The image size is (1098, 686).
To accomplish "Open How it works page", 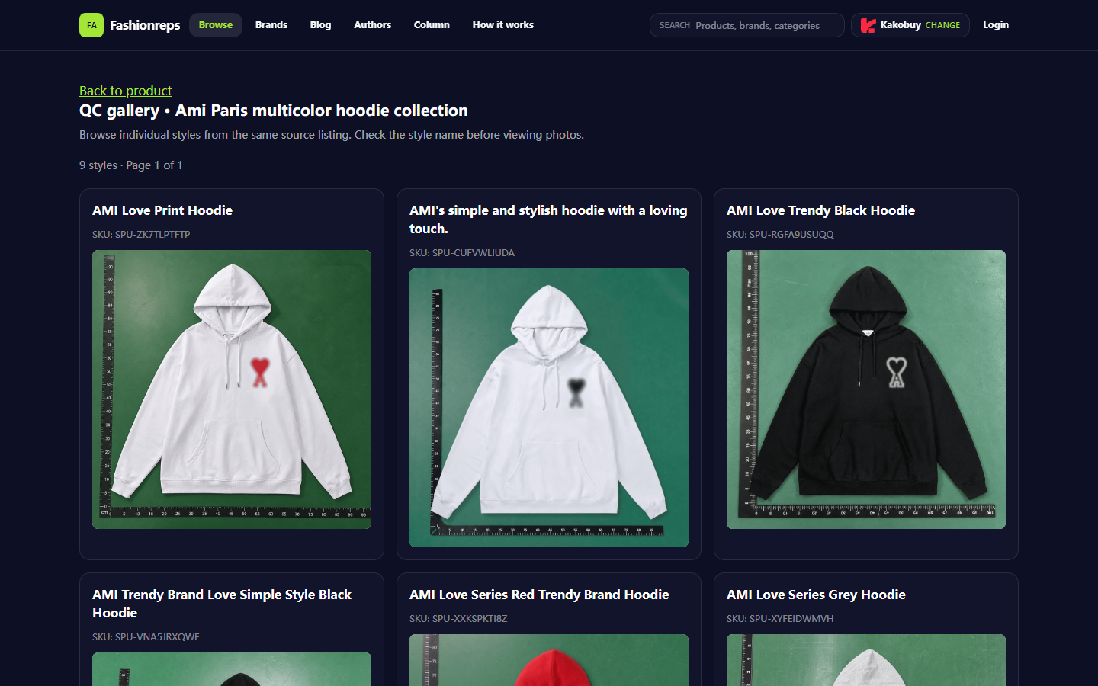I will pos(503,25).
